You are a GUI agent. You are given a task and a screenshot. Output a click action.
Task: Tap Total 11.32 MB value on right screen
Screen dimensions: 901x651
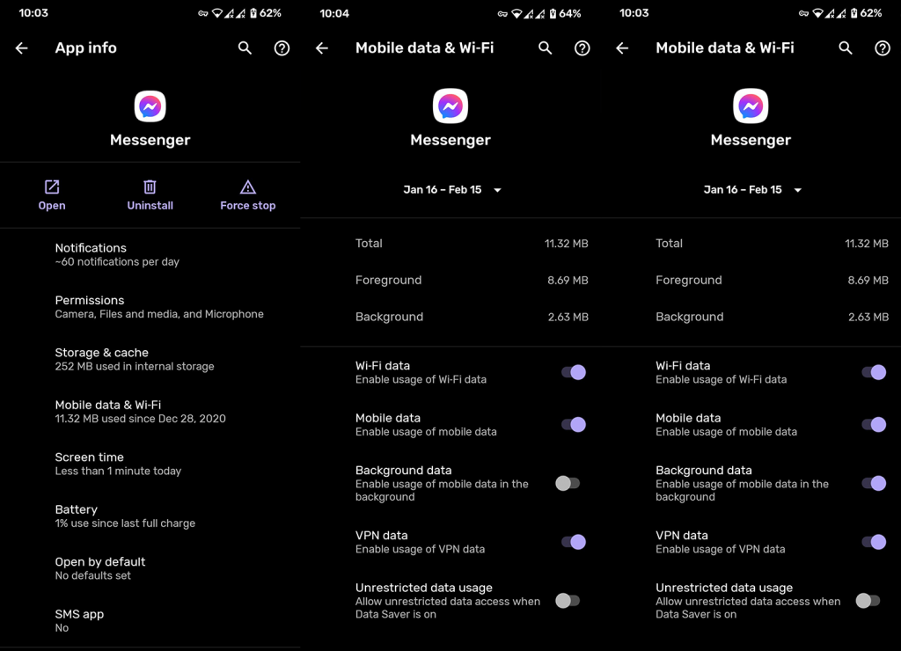click(867, 244)
